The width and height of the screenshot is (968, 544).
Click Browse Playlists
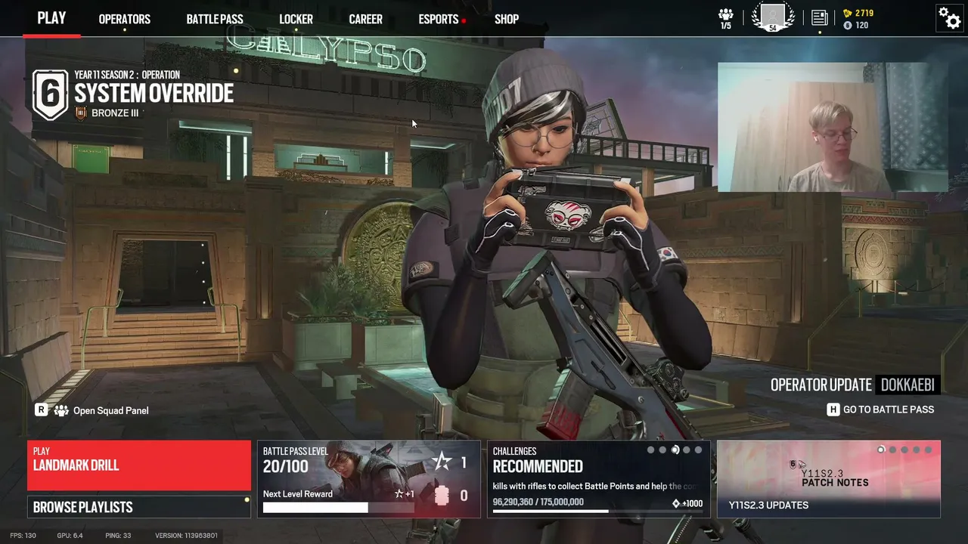(139, 507)
